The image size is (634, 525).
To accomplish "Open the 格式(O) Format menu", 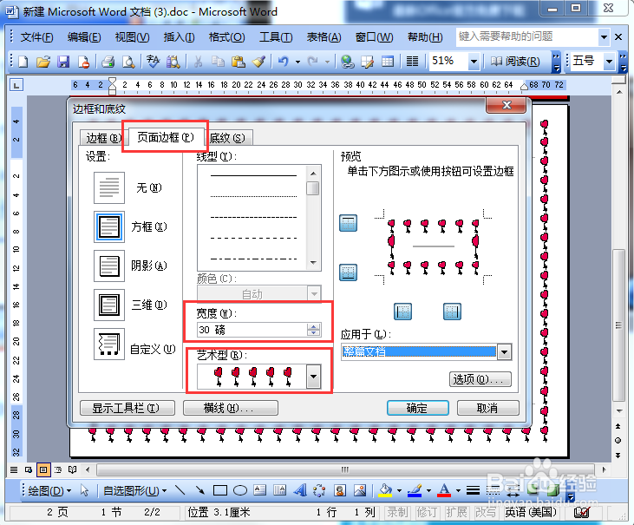I will [x=226, y=37].
